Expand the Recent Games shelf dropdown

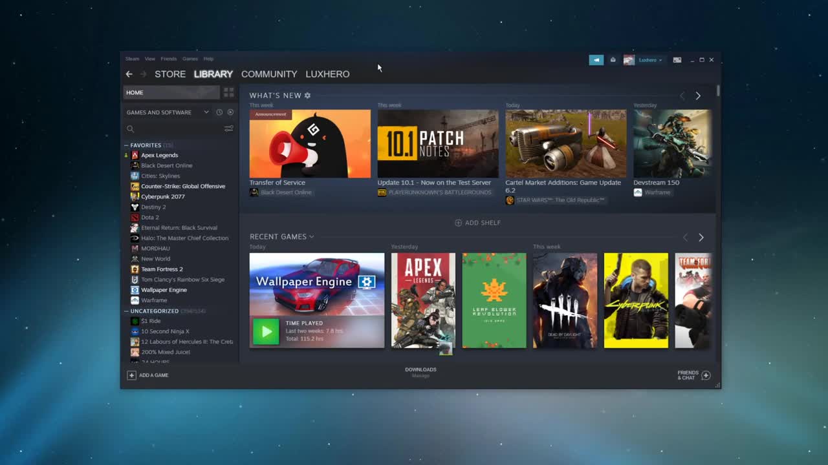pyautogui.click(x=311, y=237)
